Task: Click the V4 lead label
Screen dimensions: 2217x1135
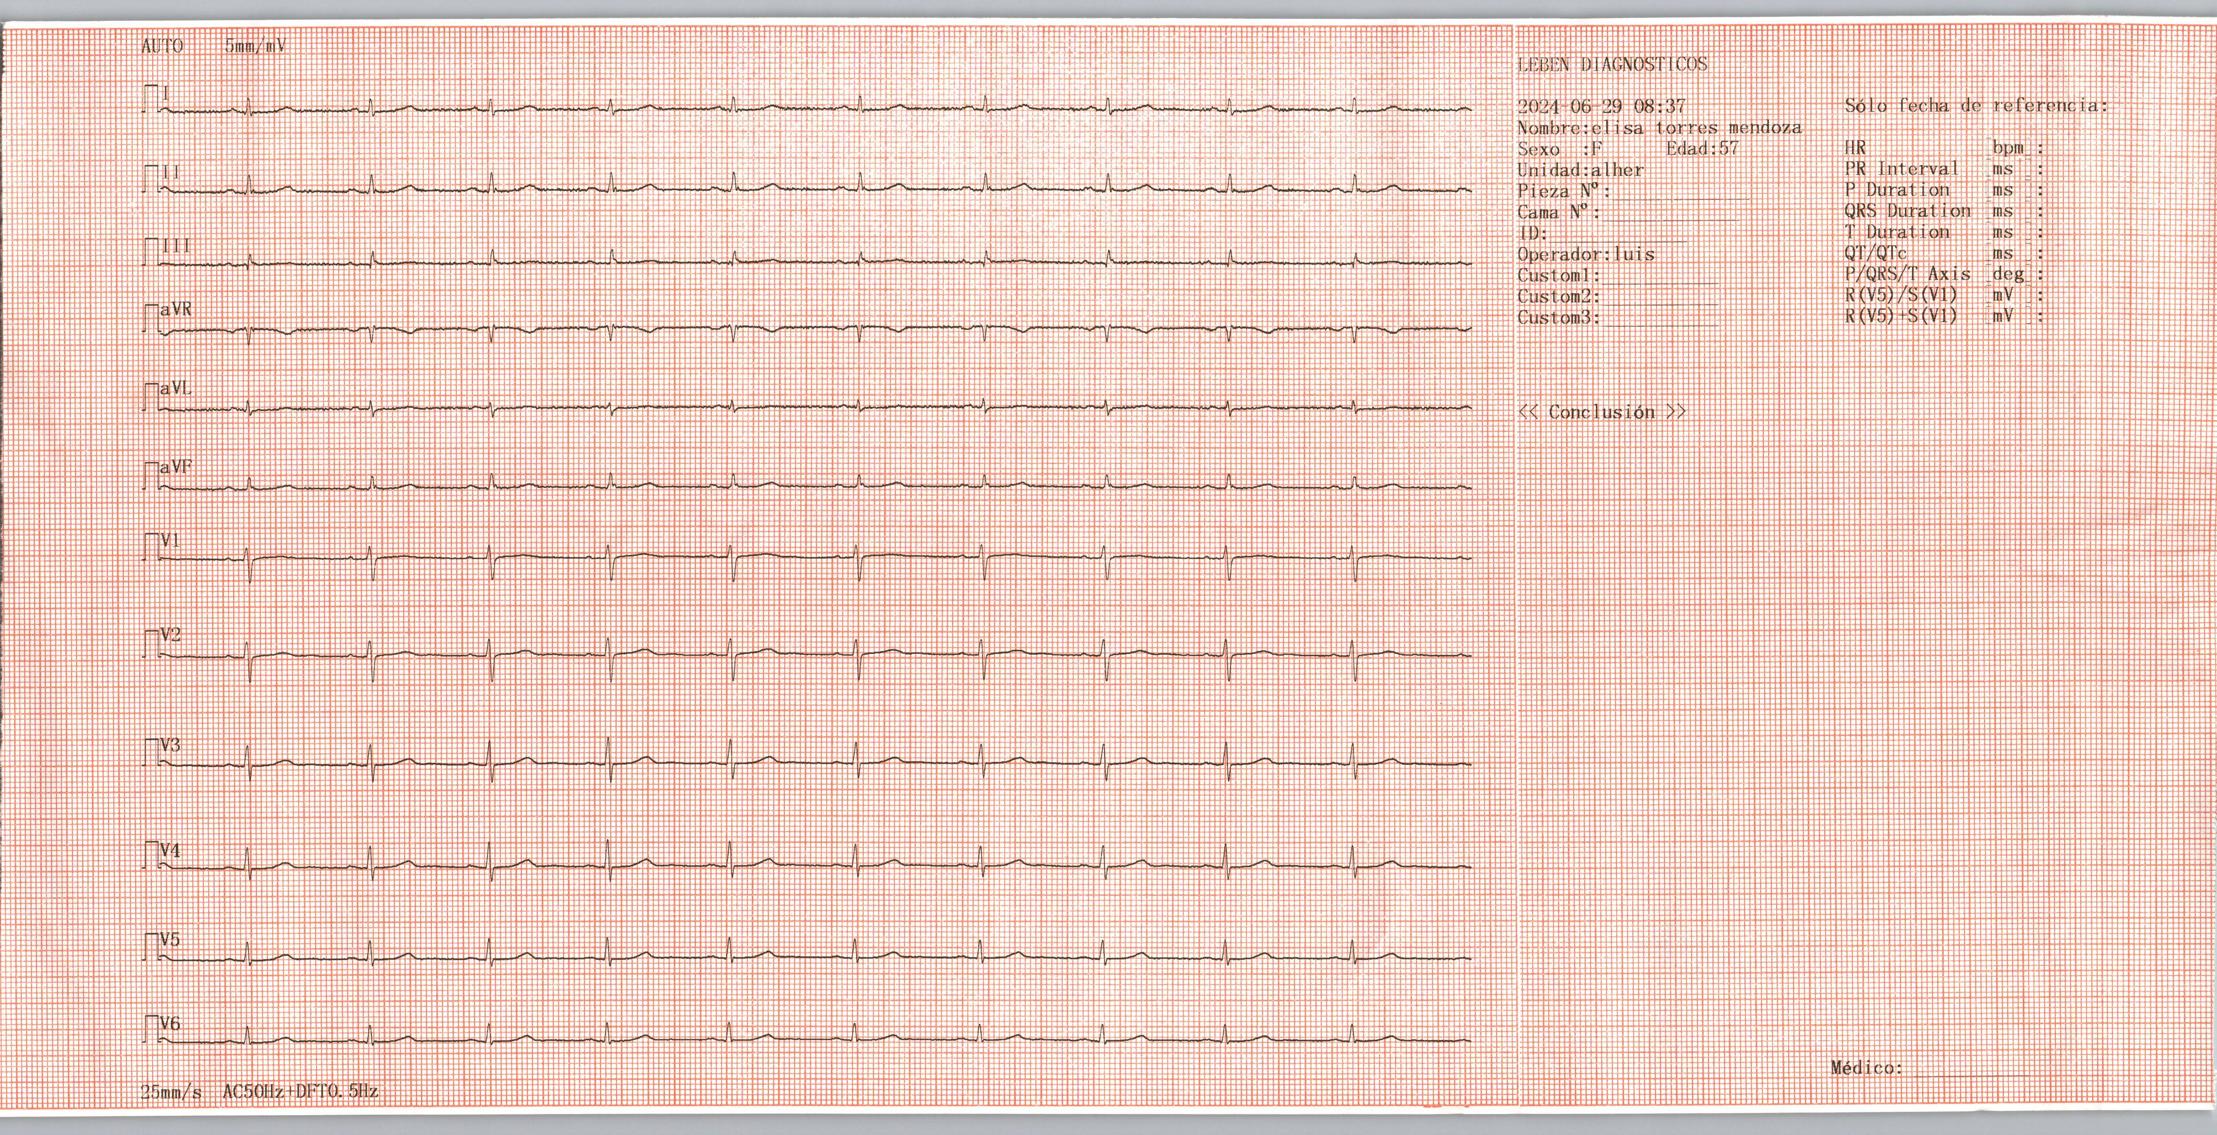Action: pos(171,851)
